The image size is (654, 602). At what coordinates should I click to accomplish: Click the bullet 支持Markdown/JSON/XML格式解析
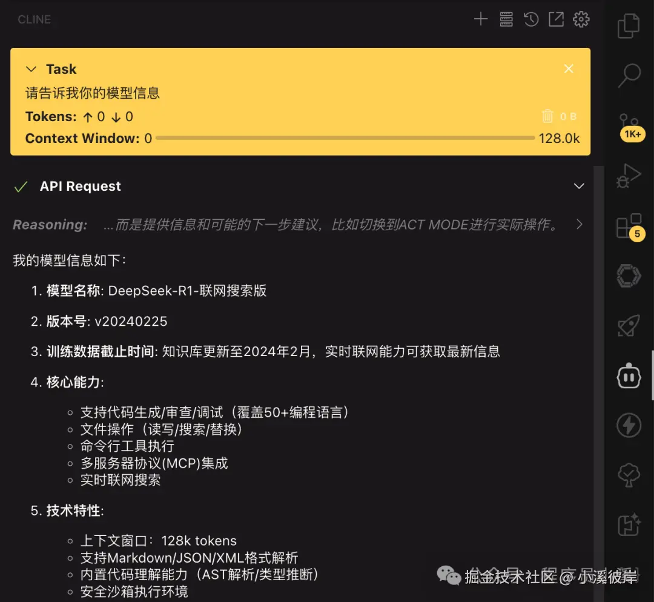pos(189,558)
